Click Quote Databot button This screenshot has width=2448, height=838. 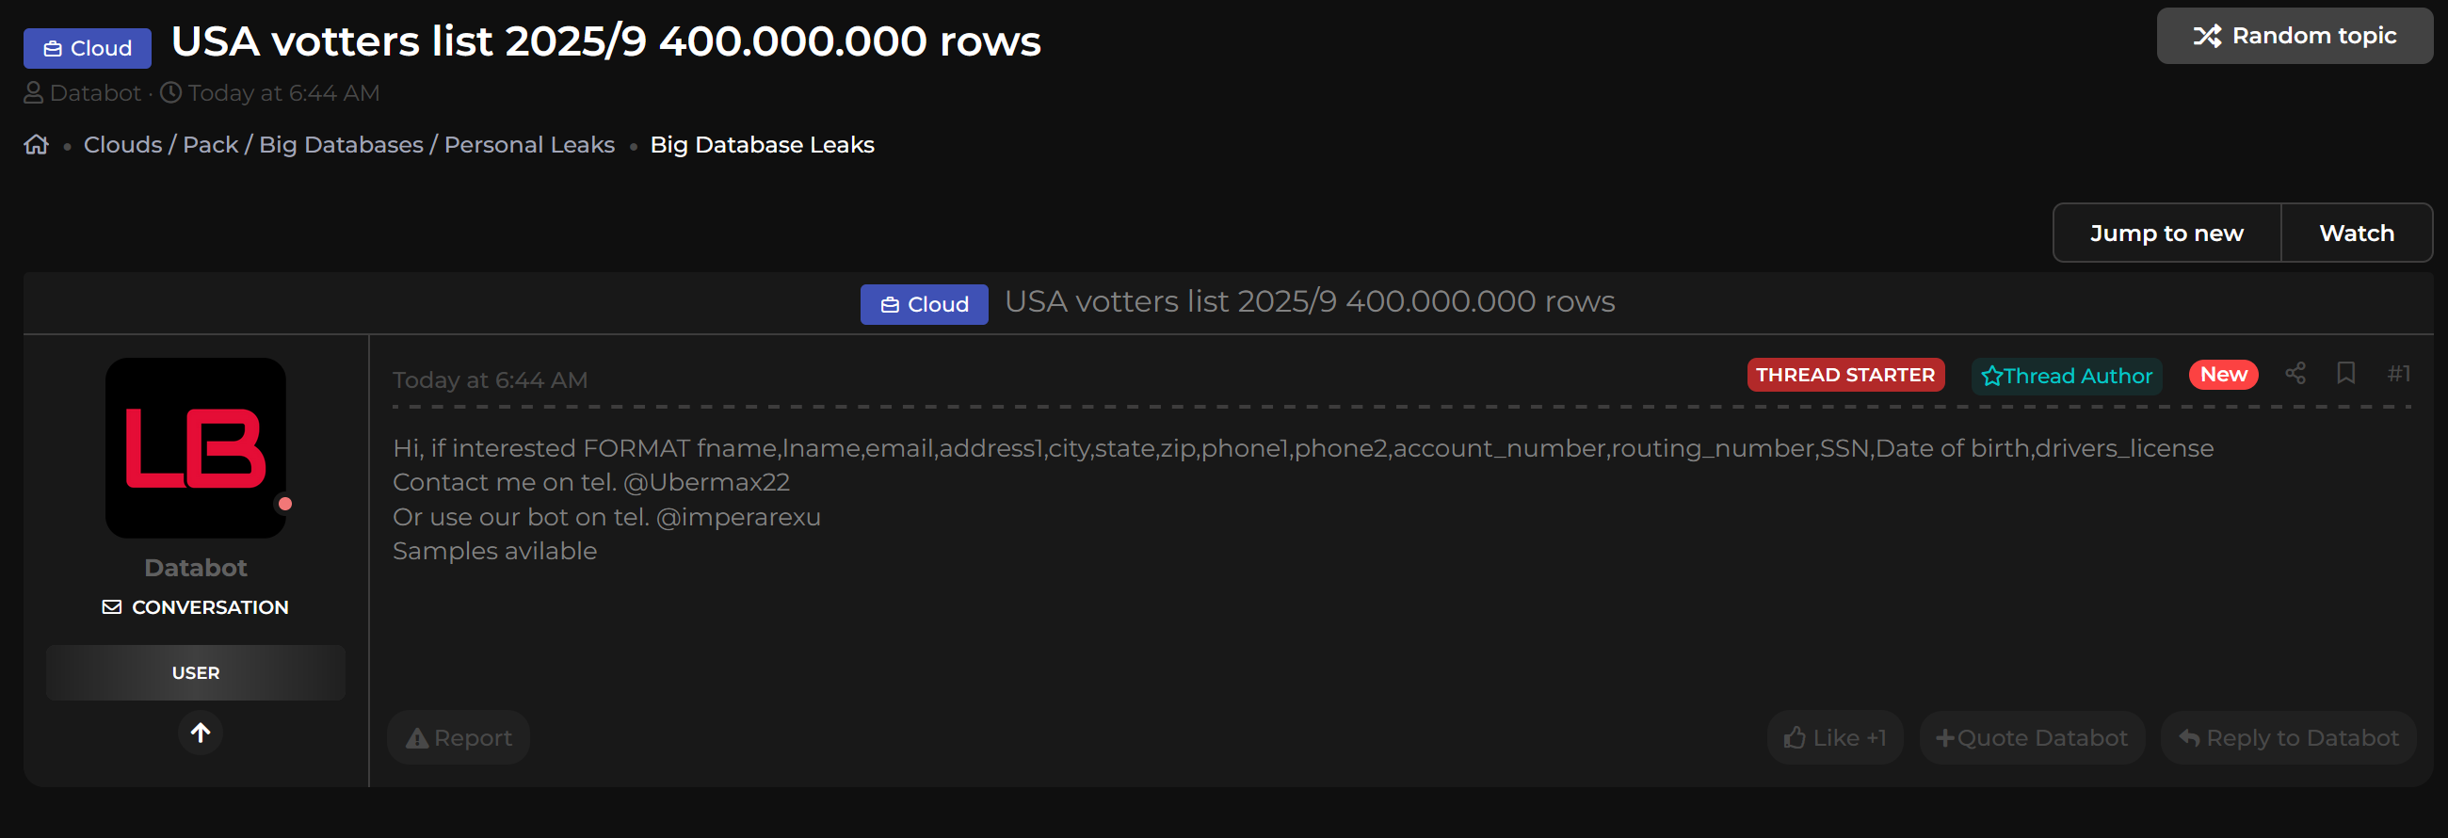(2032, 738)
